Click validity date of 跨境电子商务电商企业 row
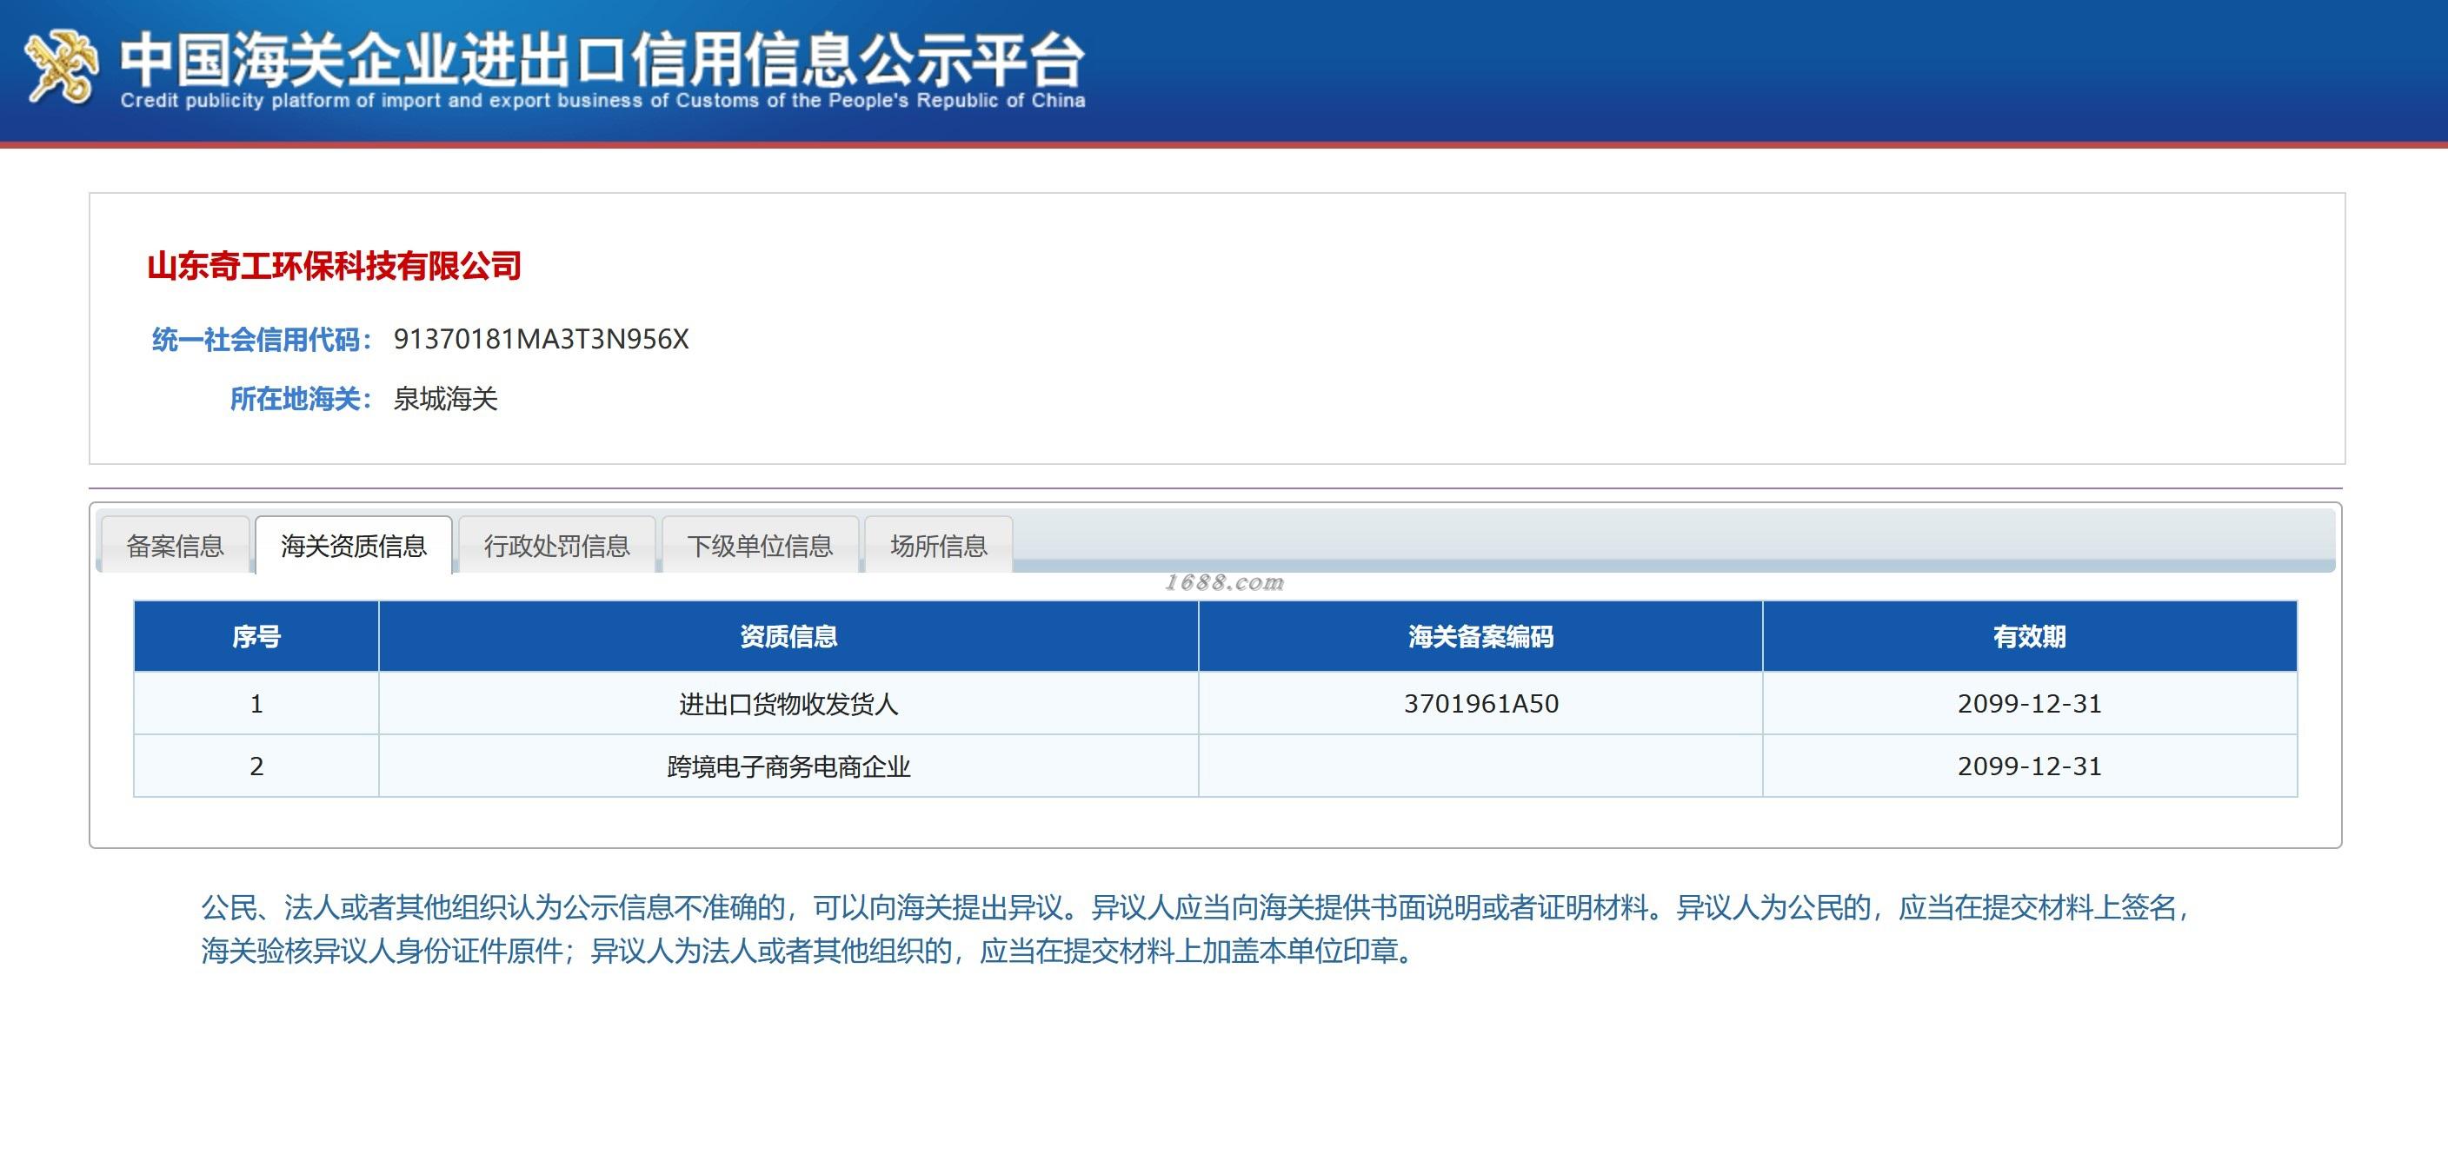This screenshot has height=1161, width=2448. tap(2030, 766)
